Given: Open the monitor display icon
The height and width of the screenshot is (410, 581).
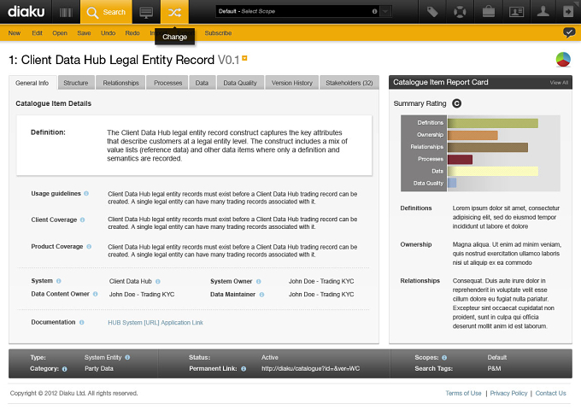Looking at the screenshot, I should pyautogui.click(x=146, y=12).
